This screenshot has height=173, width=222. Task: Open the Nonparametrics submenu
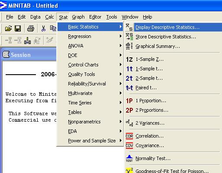90,122
